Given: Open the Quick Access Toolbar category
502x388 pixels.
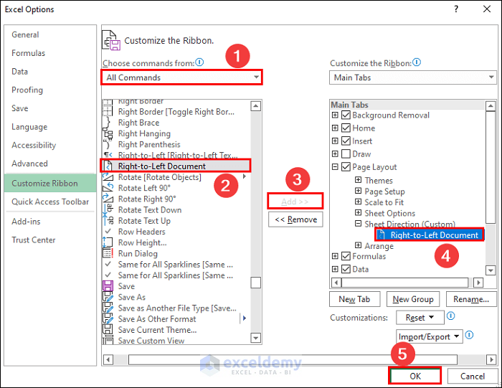Looking at the screenshot, I should 50,202.
